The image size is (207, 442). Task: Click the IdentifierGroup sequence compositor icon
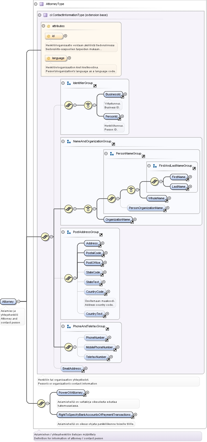pyautogui.click(x=68, y=105)
